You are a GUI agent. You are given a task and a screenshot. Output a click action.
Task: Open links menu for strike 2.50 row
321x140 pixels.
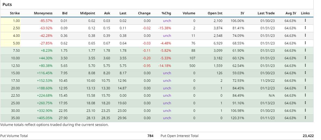click(x=305, y=28)
